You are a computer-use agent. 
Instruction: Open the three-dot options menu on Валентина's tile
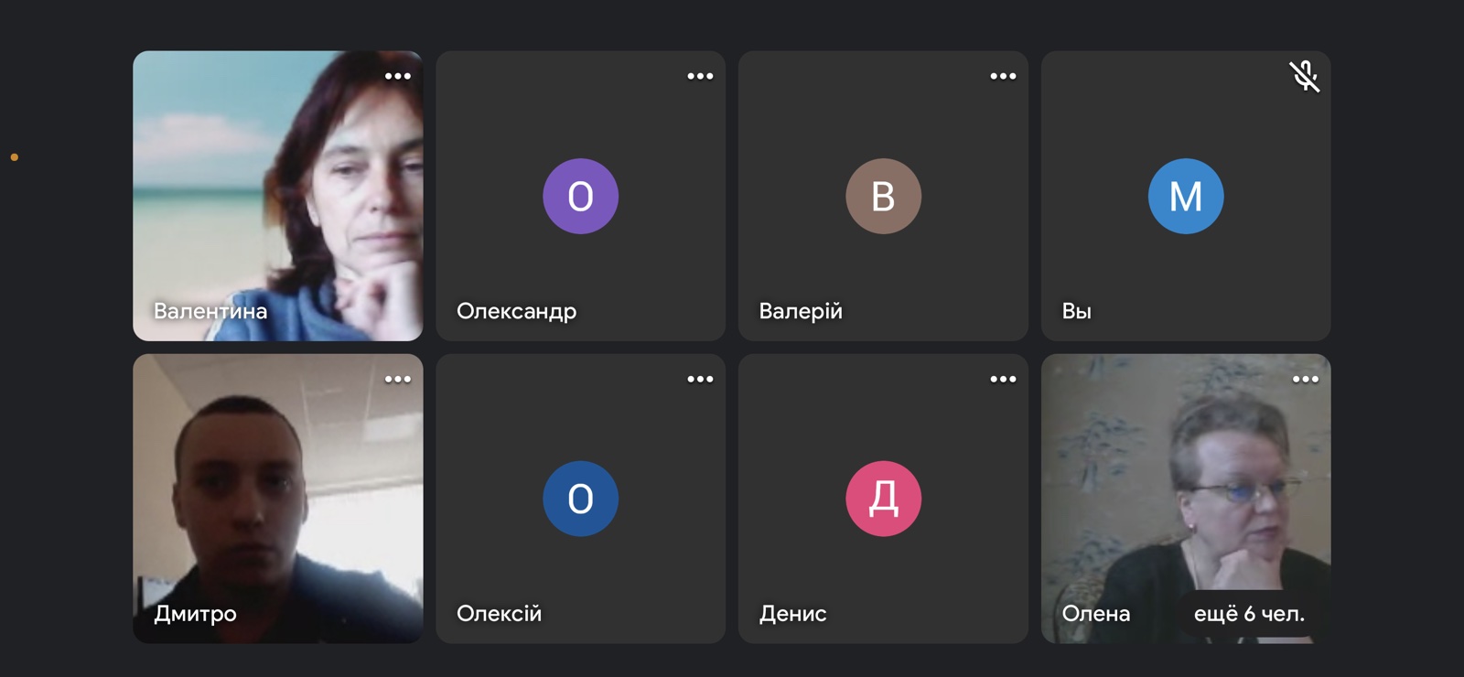pos(397,76)
